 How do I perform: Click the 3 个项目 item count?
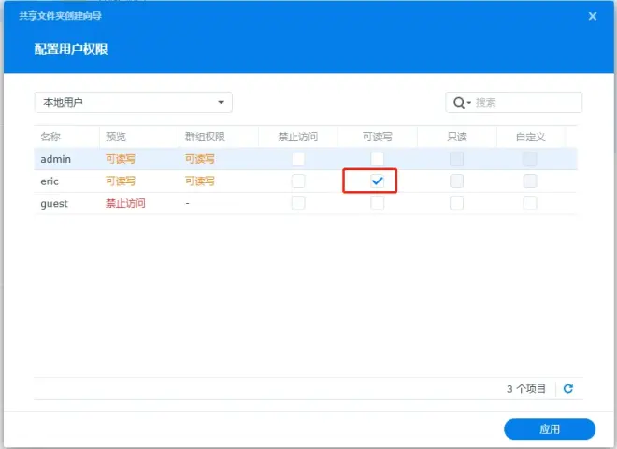click(526, 389)
